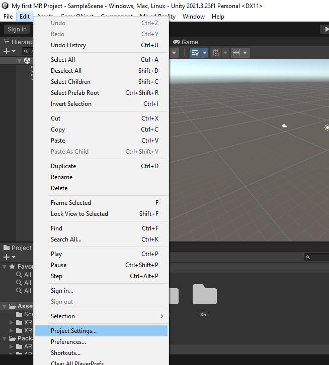Screen dimensions: 329x365
Task: Choose Project Settings... from Edit menu
Action: tap(101, 331)
